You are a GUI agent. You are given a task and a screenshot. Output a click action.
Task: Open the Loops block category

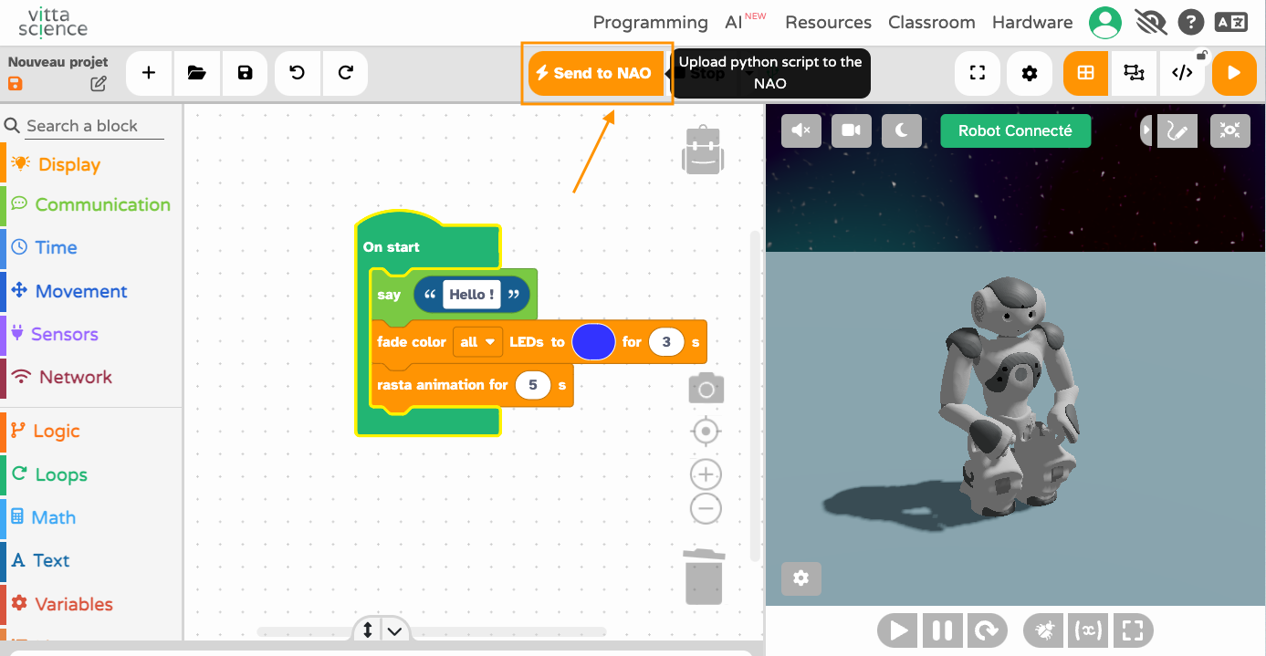91,474
